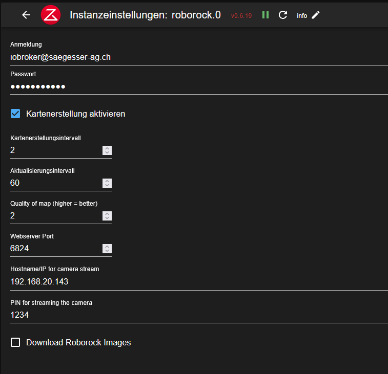Viewport: 388px width, 374px height.
Task: Increase the Kartenerstellungsintervall value by one step
Action: pyautogui.click(x=107, y=148)
